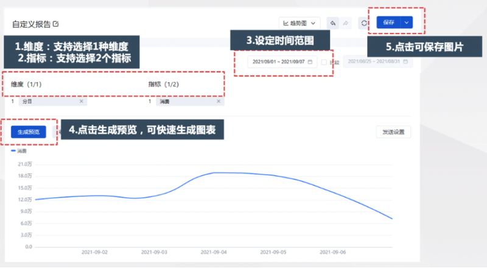Click the 2021-09-06 x-axis label
This screenshot has height=268, width=487.
[x=332, y=252]
